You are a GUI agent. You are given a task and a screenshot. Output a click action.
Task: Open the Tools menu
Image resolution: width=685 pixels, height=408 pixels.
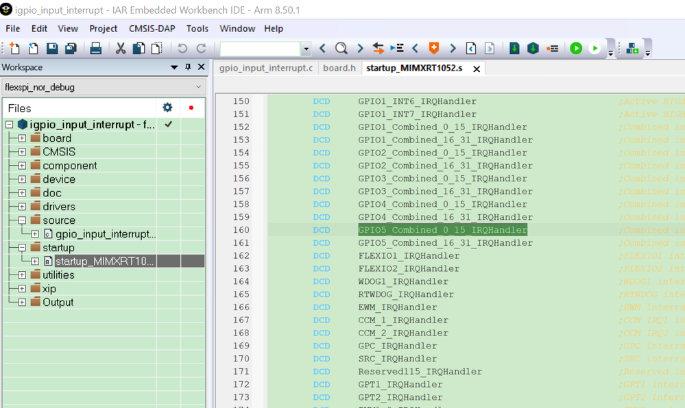pos(197,28)
